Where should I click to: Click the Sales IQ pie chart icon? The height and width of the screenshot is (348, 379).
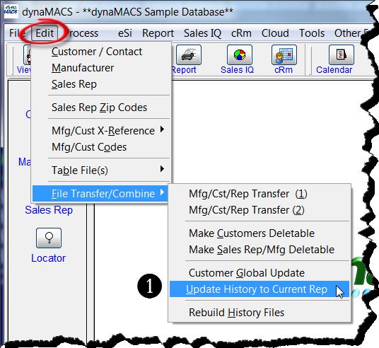(240, 55)
